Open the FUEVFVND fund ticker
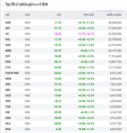Screen dimensions: 127x133 12,73
